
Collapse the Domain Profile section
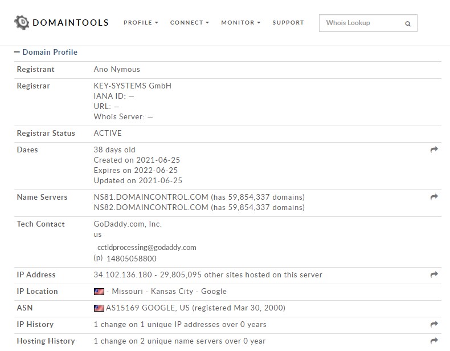coord(17,52)
